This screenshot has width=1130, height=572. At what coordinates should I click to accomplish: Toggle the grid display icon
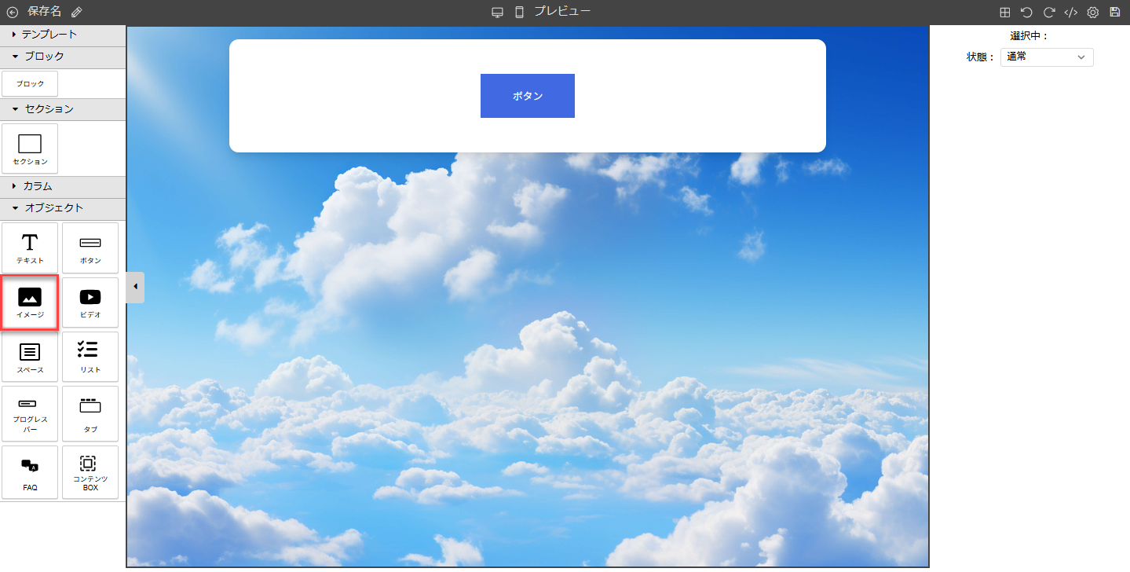tap(1004, 13)
